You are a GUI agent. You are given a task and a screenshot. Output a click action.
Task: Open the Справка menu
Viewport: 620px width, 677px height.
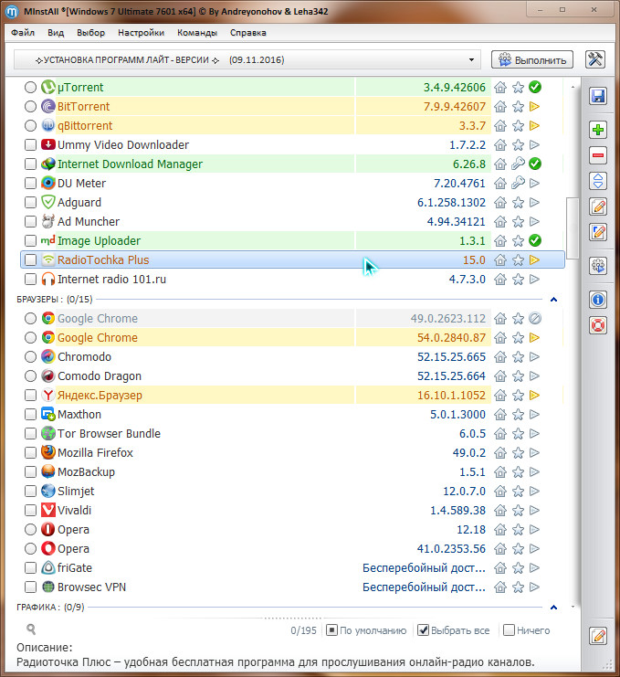pos(248,33)
